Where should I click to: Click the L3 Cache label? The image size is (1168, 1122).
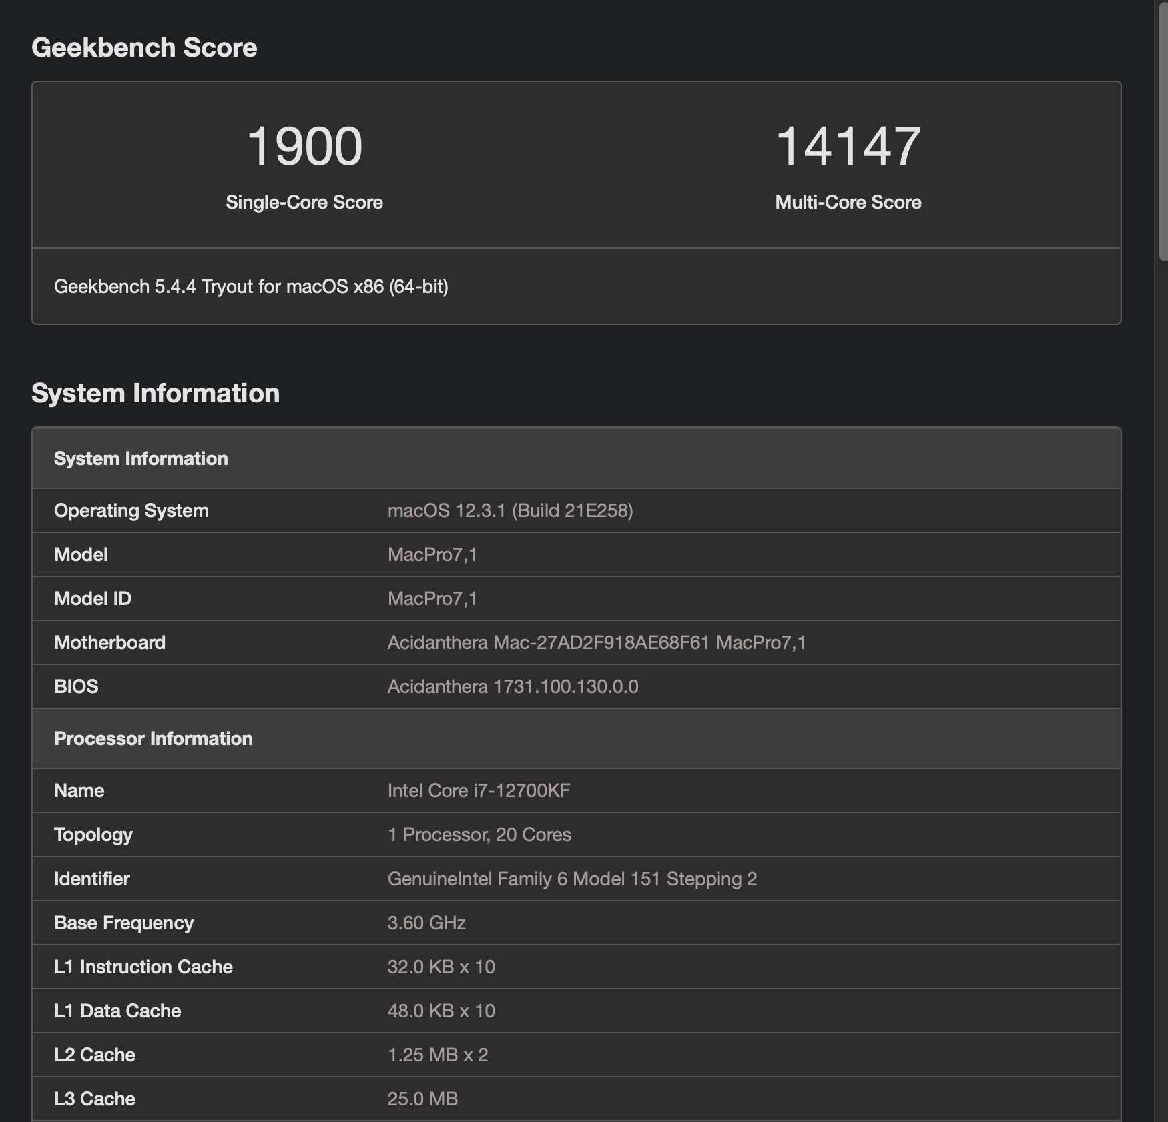click(x=95, y=1099)
